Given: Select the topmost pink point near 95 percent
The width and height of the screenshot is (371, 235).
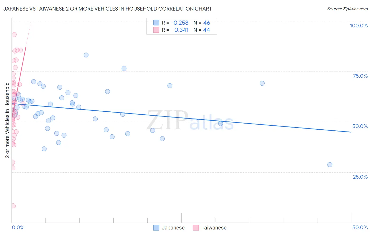Looking at the screenshot, I should (x=14, y=35).
